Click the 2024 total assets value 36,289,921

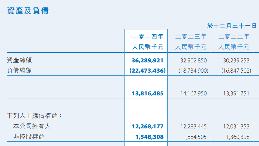click(148, 60)
